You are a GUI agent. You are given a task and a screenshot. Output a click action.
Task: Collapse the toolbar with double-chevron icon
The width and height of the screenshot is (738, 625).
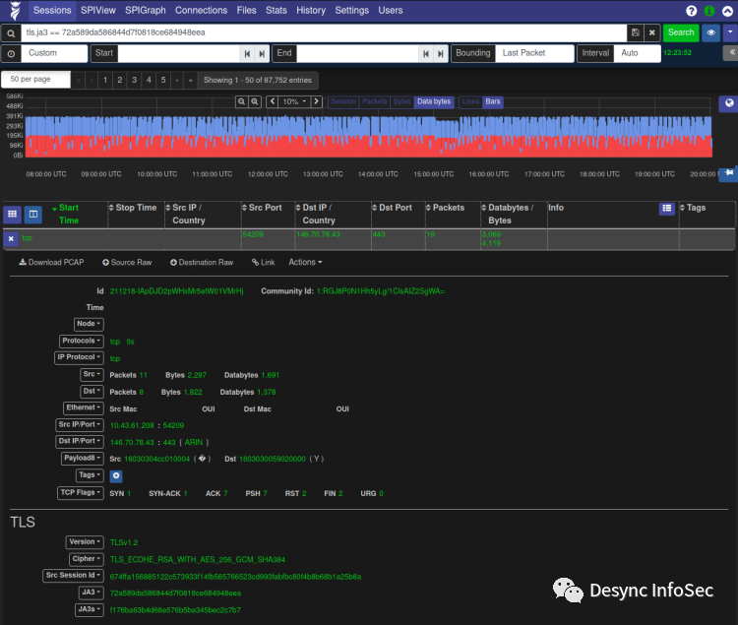(x=731, y=52)
